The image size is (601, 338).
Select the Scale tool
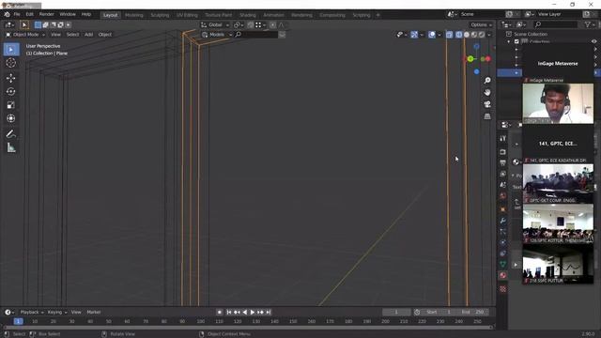click(x=11, y=105)
